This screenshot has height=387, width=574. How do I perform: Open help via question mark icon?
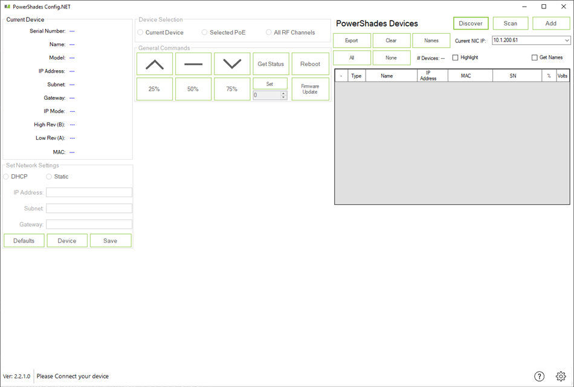[x=539, y=376]
